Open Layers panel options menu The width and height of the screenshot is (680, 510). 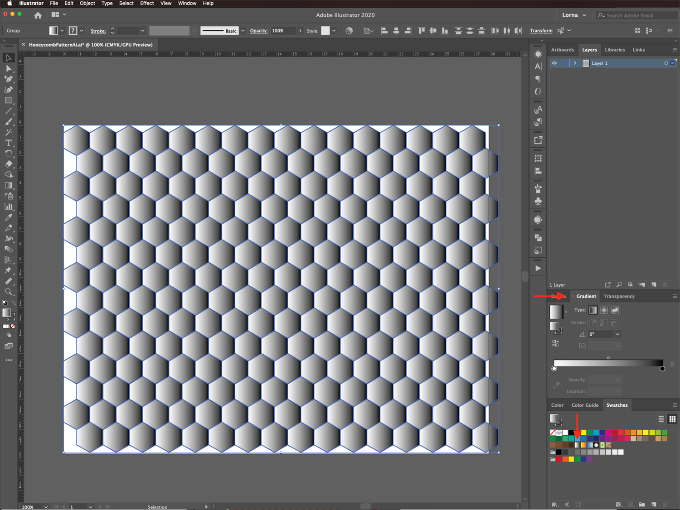tap(675, 50)
